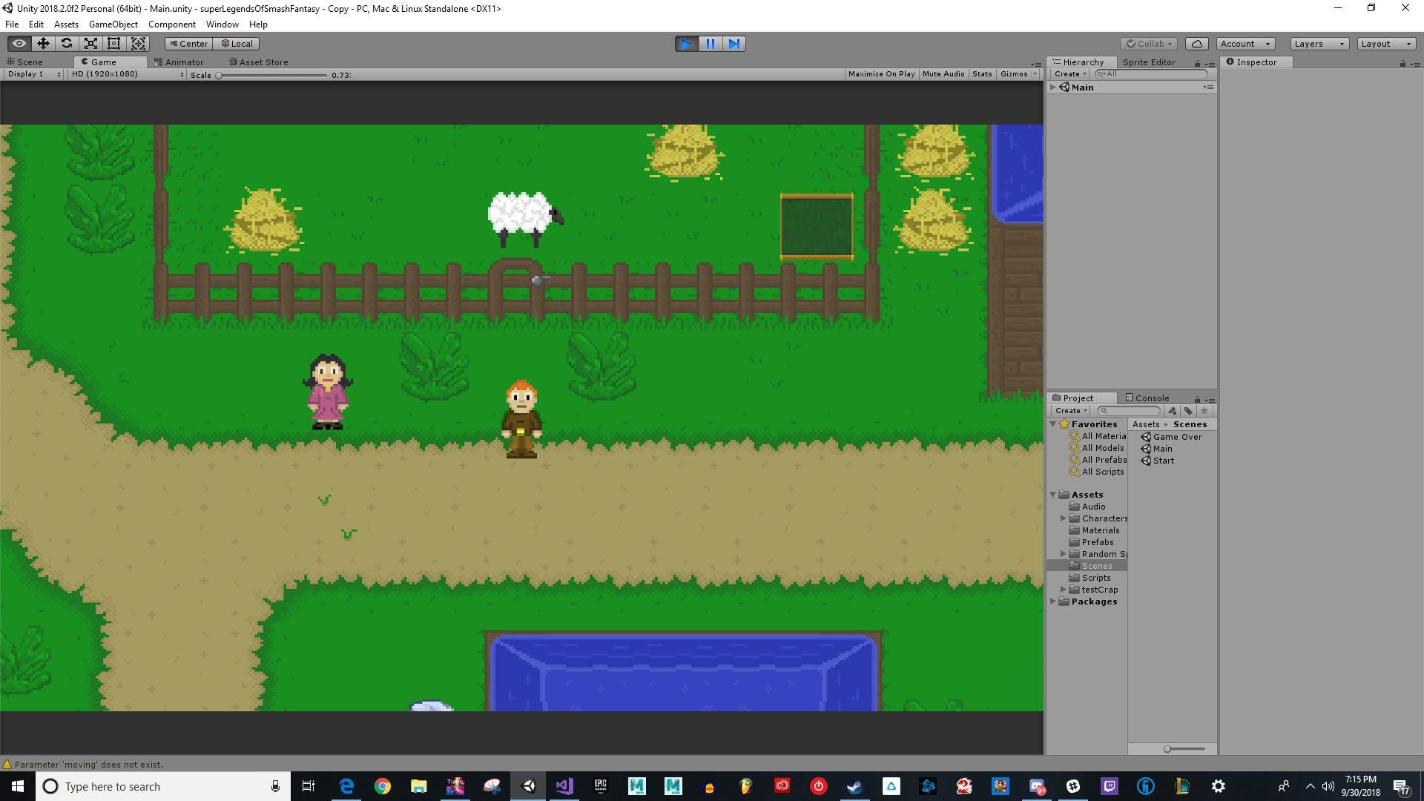
Task: Open the Collab button
Action: point(1148,44)
